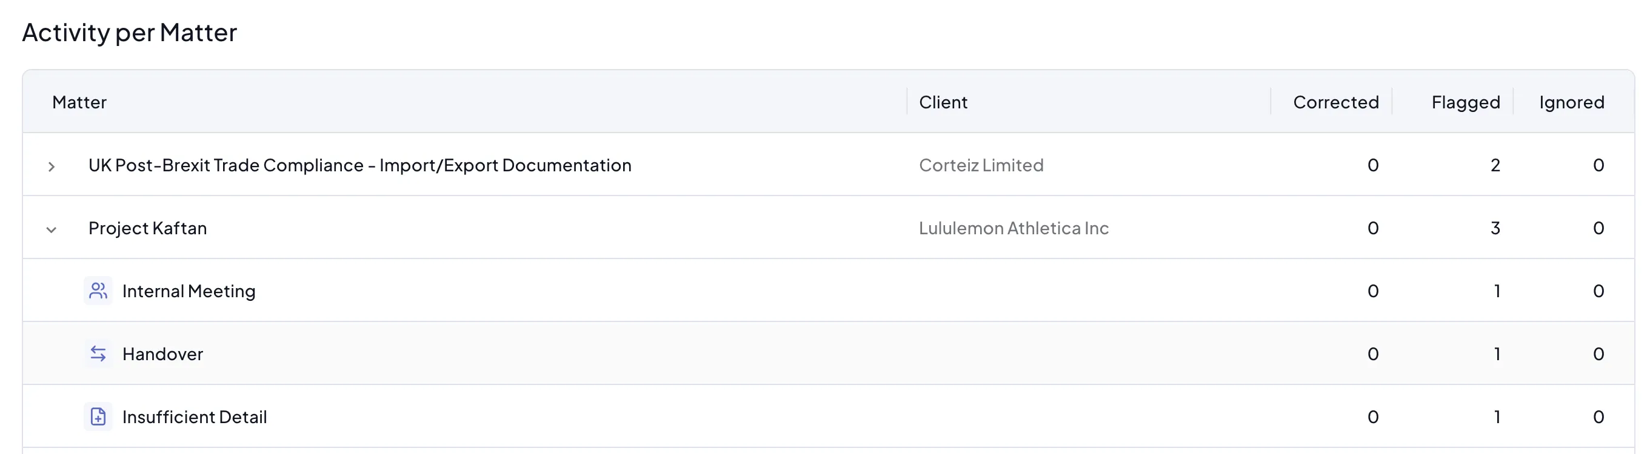Click the UK Post-Brexit flagged count of 2
Viewport: 1650px width, 454px height.
click(1495, 165)
